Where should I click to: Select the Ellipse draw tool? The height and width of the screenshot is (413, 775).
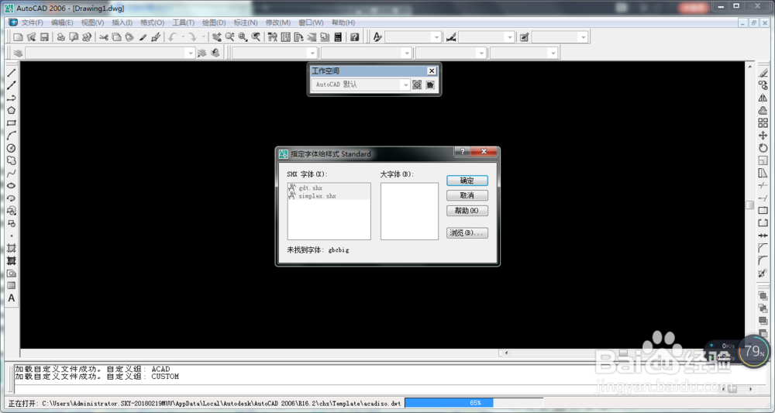(x=12, y=186)
